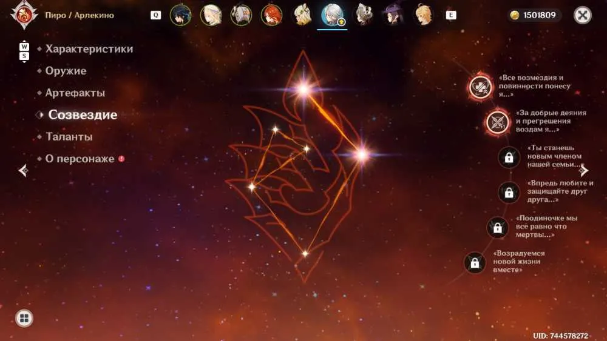This screenshot has height=341, width=607.
Task: Open first constellation «Все возмездия и повинности» icon
Action: click(480, 87)
